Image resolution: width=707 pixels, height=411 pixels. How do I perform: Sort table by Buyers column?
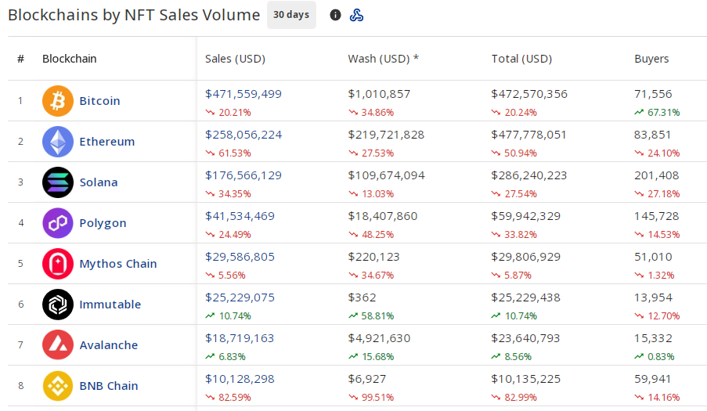[651, 59]
